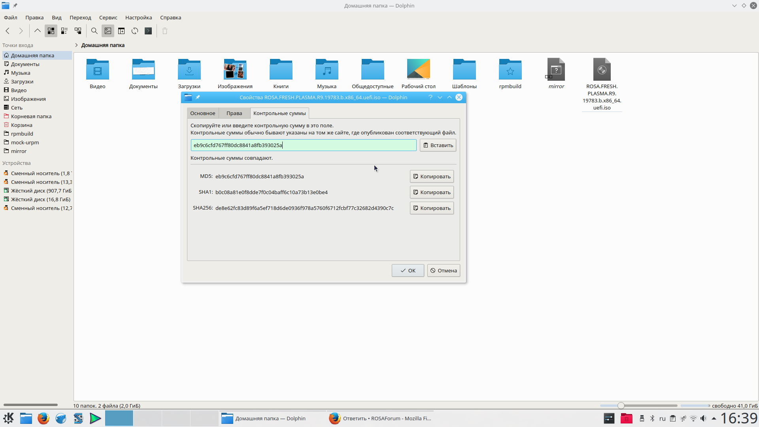Toggle the icons view mode button
Screen dimensions: 759x427
click(x=51, y=31)
